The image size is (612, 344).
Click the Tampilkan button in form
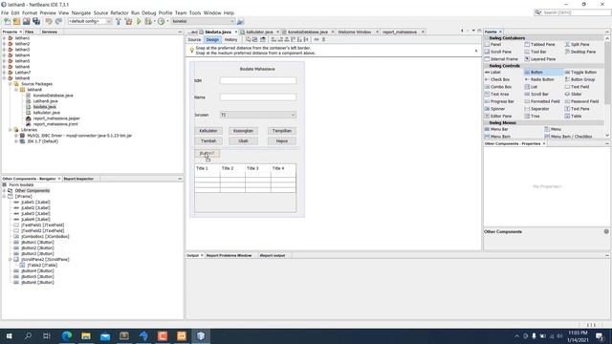[282, 131]
